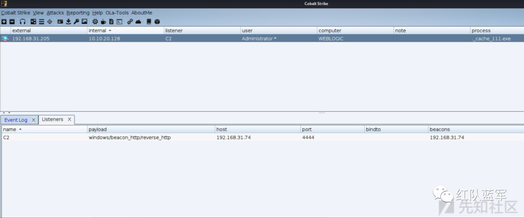Close the Listeners tab
This screenshot has width=524, height=218.
click(x=69, y=119)
